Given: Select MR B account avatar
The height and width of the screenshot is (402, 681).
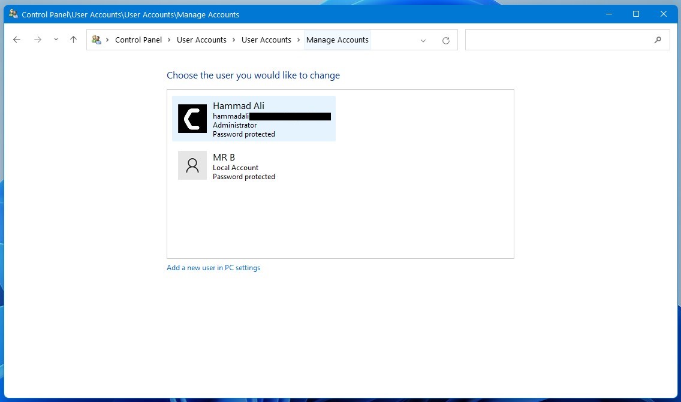Looking at the screenshot, I should coord(192,165).
